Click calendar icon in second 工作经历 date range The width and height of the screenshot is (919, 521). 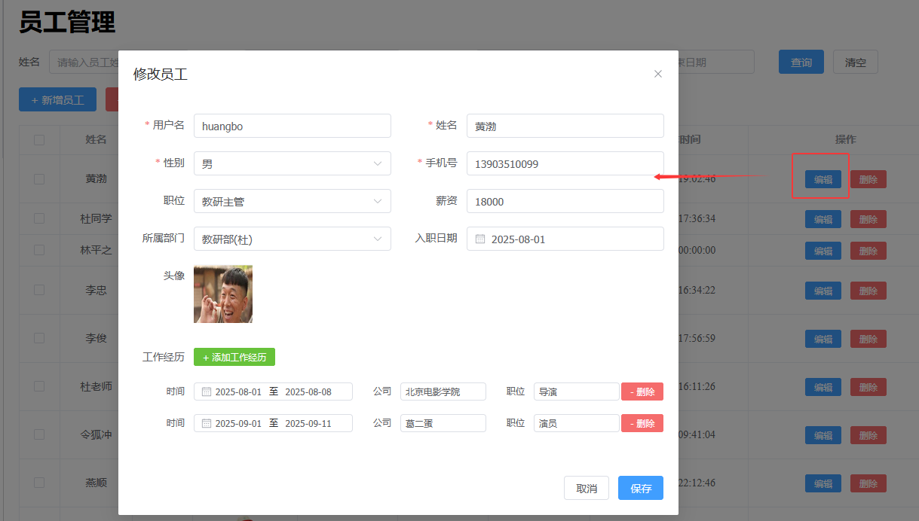[x=207, y=424]
